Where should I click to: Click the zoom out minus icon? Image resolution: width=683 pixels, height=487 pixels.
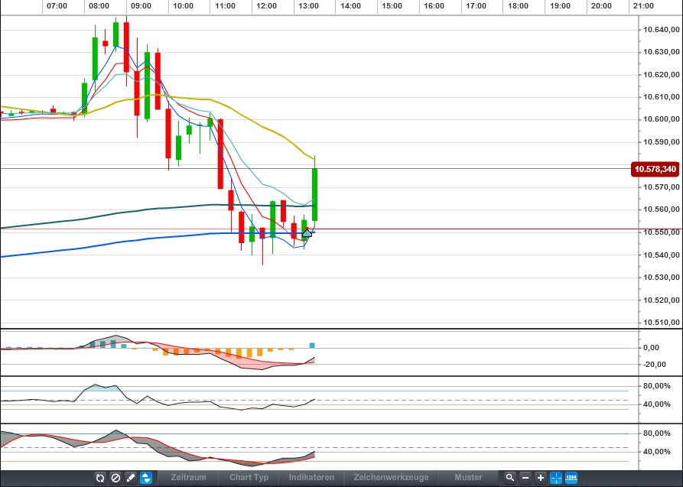525,478
